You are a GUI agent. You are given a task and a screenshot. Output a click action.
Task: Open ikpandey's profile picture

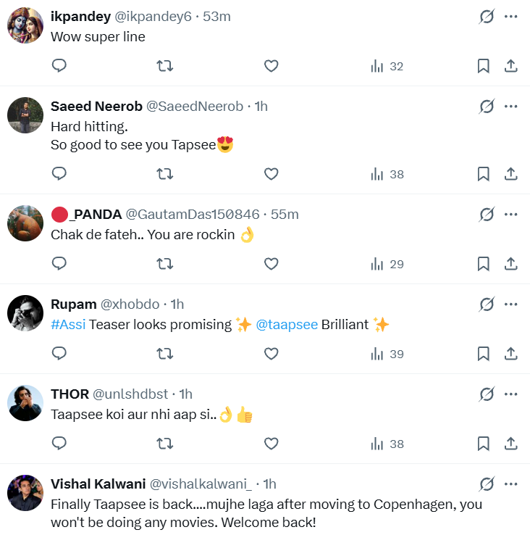point(25,26)
